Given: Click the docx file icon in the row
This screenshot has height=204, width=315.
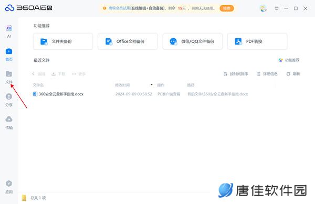Looking at the screenshot, I should pyautogui.click(x=35, y=94).
